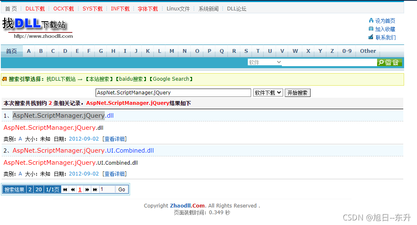417x225 pixels.
Task: Choose Google Search engine
Action: [171, 79]
